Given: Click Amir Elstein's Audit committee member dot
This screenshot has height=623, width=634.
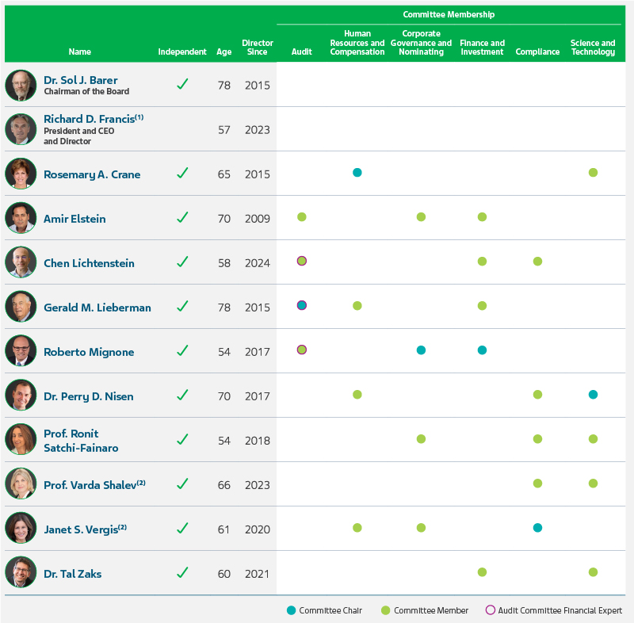Looking at the screenshot, I should coord(302,217).
